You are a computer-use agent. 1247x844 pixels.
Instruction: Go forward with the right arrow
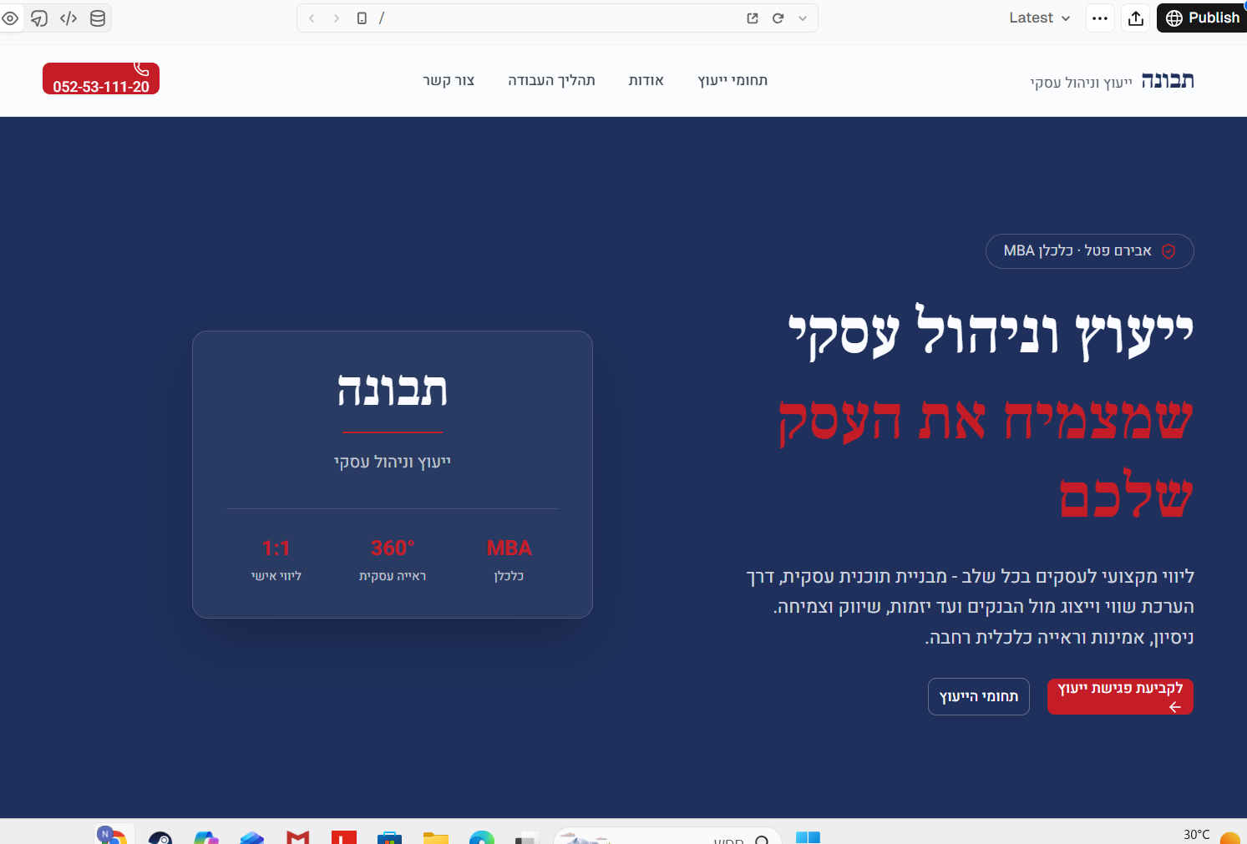click(x=336, y=18)
